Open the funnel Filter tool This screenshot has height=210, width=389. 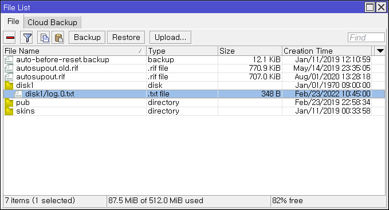pos(26,38)
